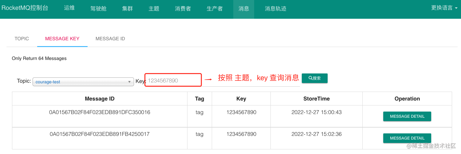Navigate to the 集群 cluster page
Screen dimensions: 461x154
pyautogui.click(x=128, y=8)
